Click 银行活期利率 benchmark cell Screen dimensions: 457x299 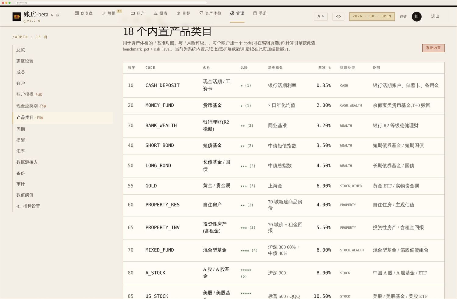point(282,86)
